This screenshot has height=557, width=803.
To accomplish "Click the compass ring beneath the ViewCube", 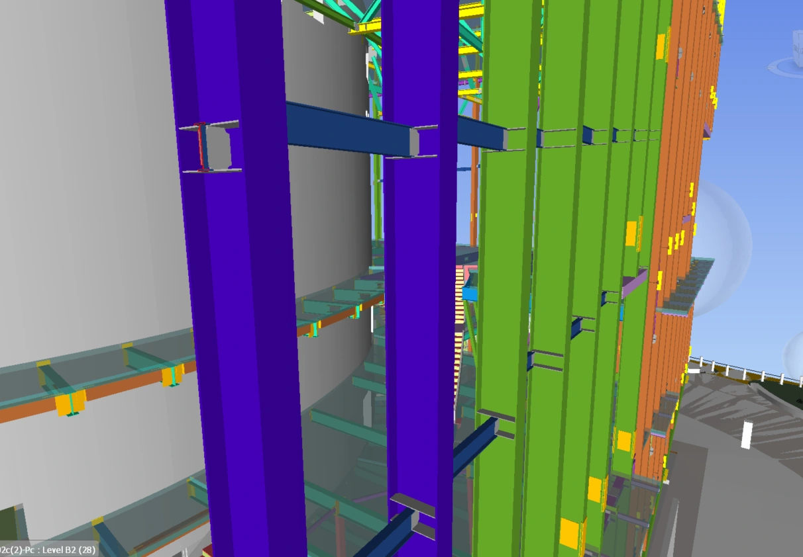I will coord(786,66).
